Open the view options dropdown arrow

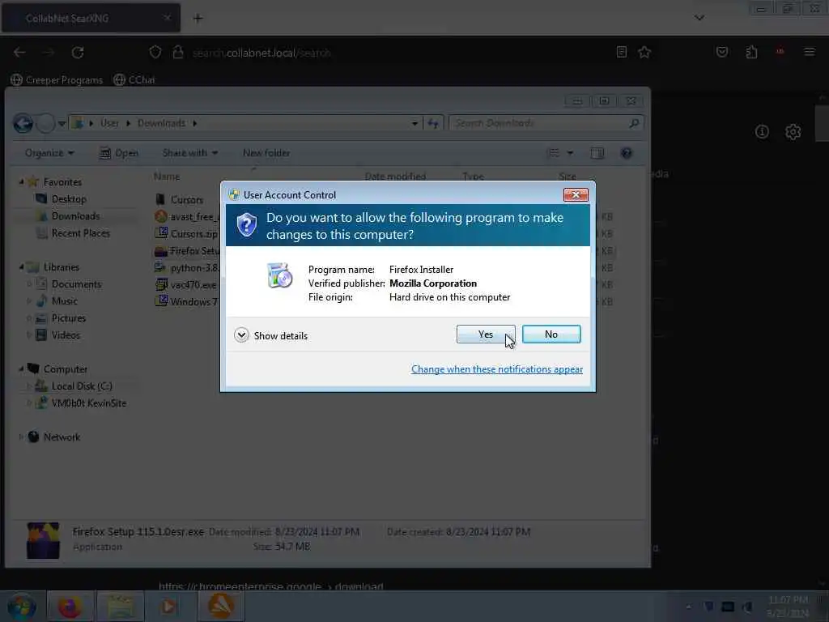570,153
